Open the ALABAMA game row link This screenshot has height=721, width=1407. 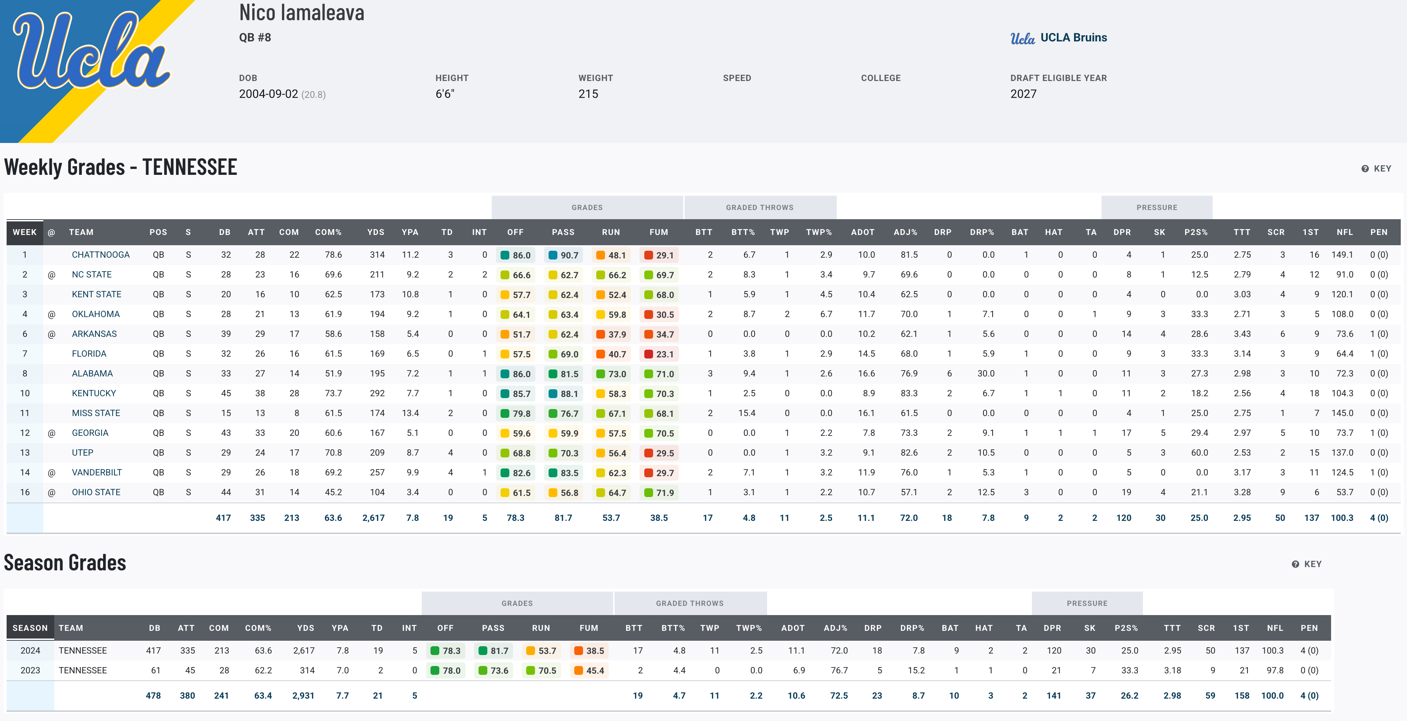(x=92, y=373)
